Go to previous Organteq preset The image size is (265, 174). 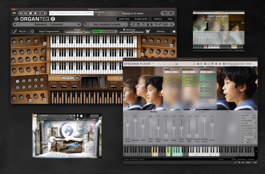click(15, 24)
